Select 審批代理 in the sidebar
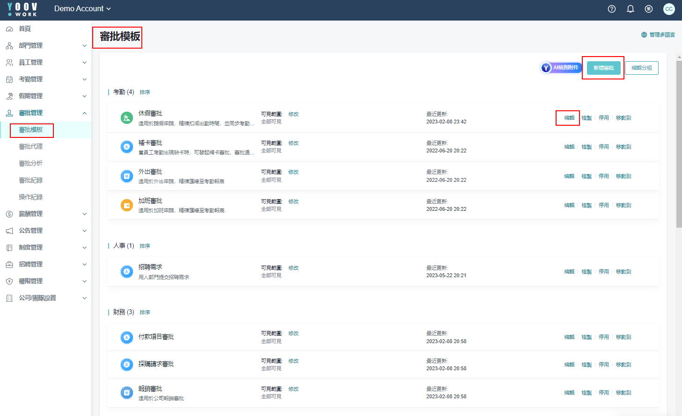The width and height of the screenshot is (682, 416). tap(31, 147)
